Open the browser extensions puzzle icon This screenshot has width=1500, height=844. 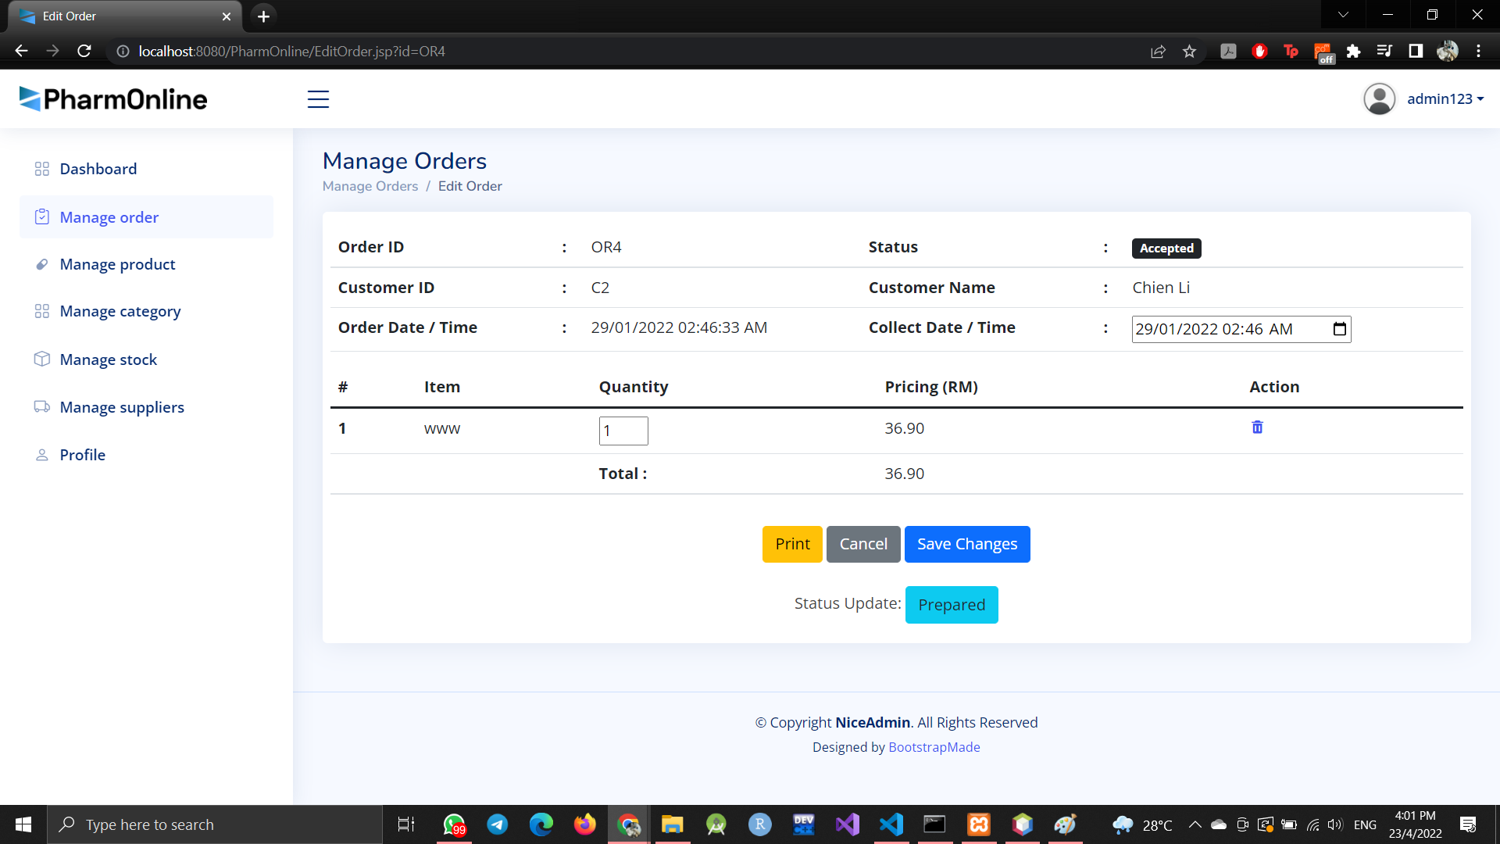point(1353,52)
